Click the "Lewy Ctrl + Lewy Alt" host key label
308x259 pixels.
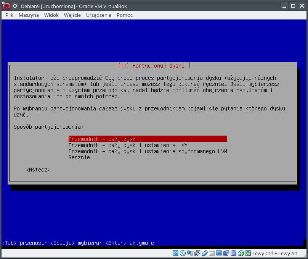[x=274, y=253]
